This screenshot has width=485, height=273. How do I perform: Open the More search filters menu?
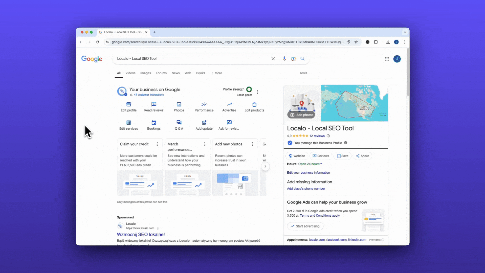[217, 73]
